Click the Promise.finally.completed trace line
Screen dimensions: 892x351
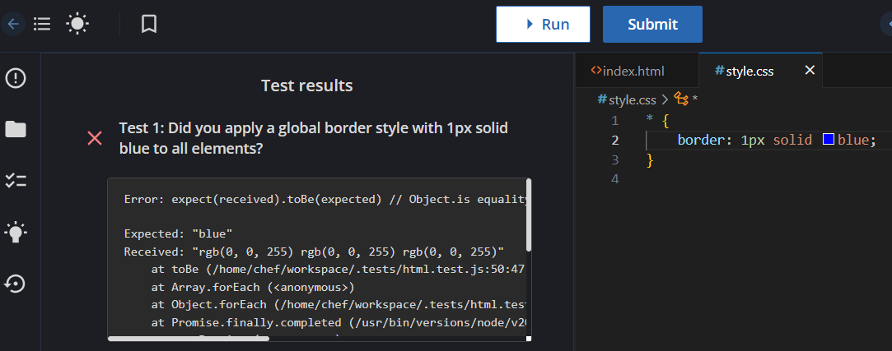pos(339,321)
